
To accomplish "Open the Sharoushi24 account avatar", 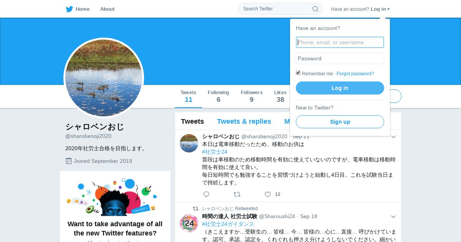I will (189, 223).
